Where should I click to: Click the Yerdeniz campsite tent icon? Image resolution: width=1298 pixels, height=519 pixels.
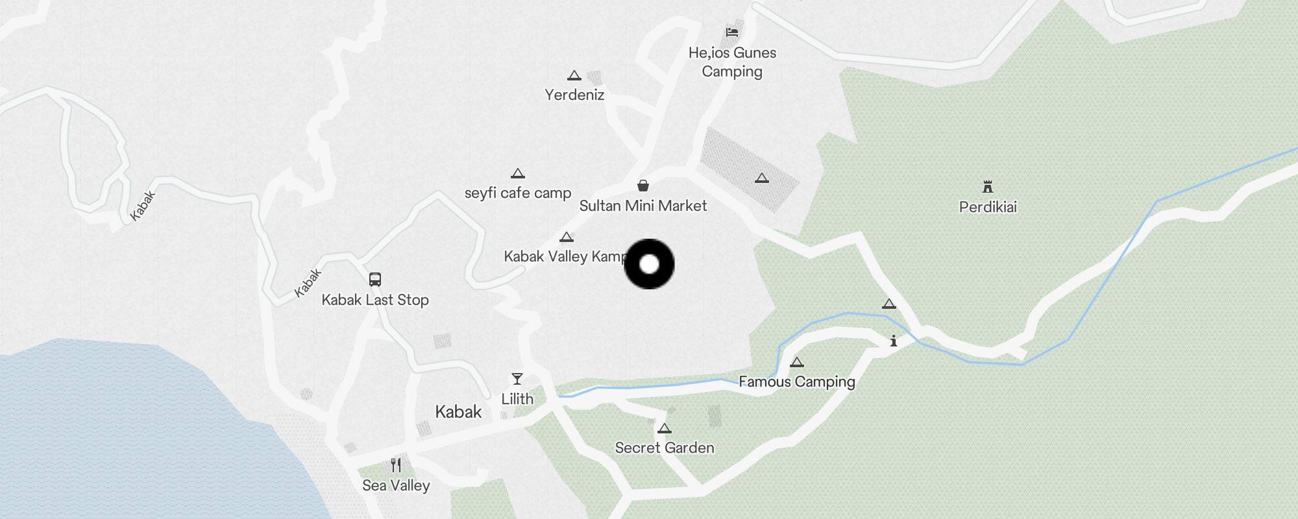pyautogui.click(x=574, y=75)
